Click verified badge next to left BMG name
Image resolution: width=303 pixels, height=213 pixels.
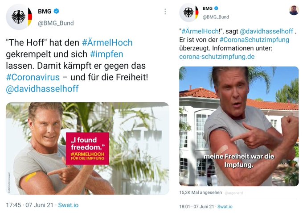click(56, 11)
